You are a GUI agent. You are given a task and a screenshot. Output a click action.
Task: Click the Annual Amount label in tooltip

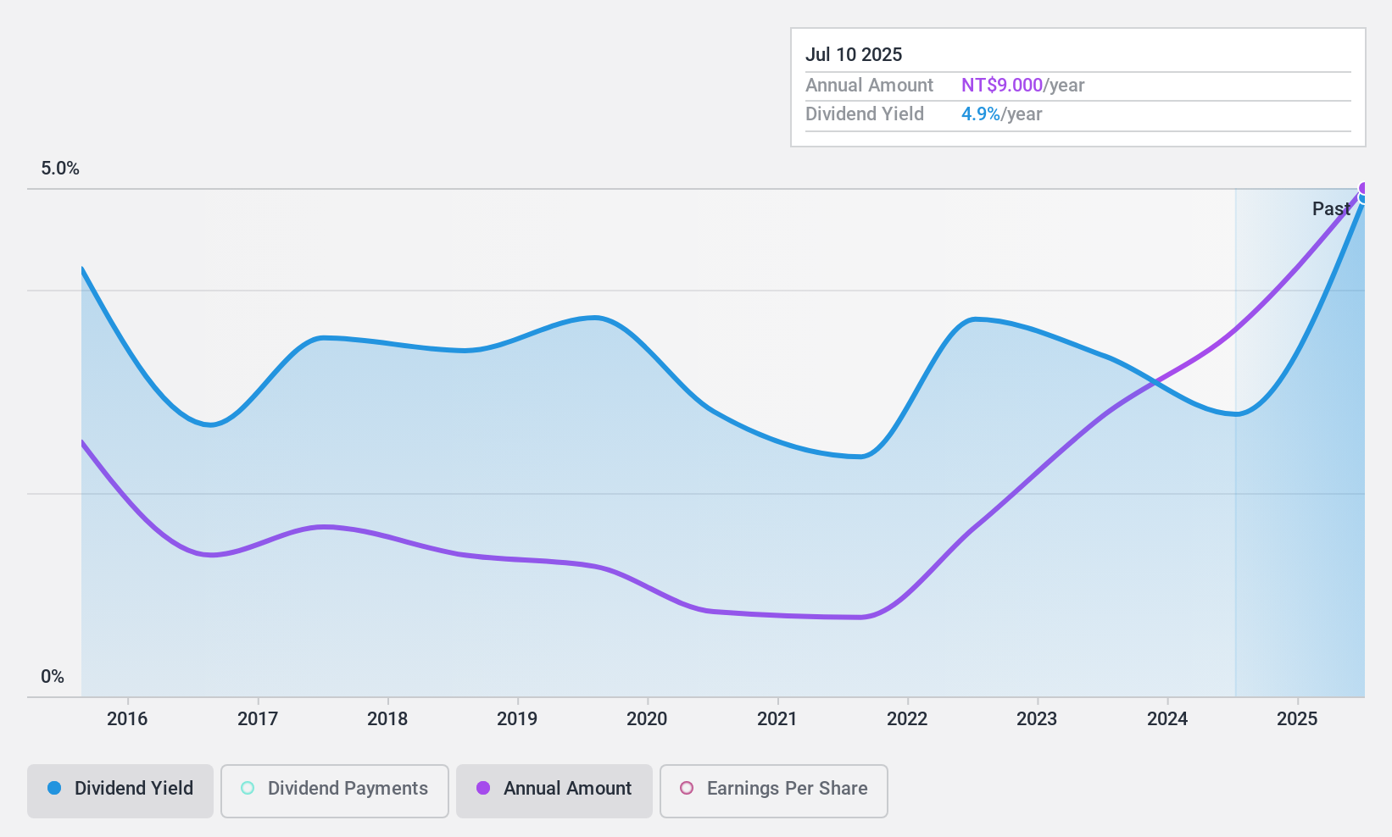click(x=869, y=86)
